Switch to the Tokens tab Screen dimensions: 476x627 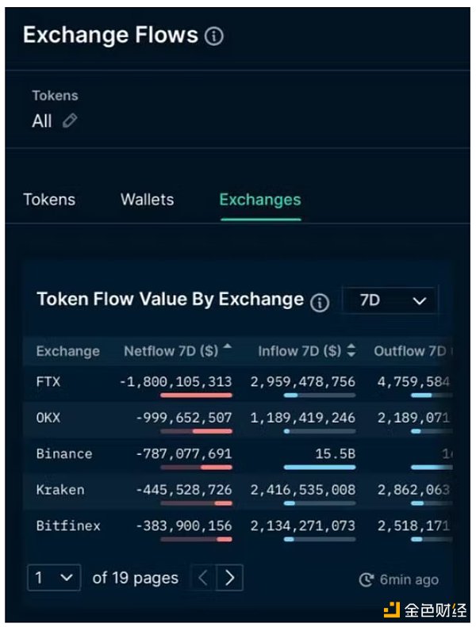[49, 200]
